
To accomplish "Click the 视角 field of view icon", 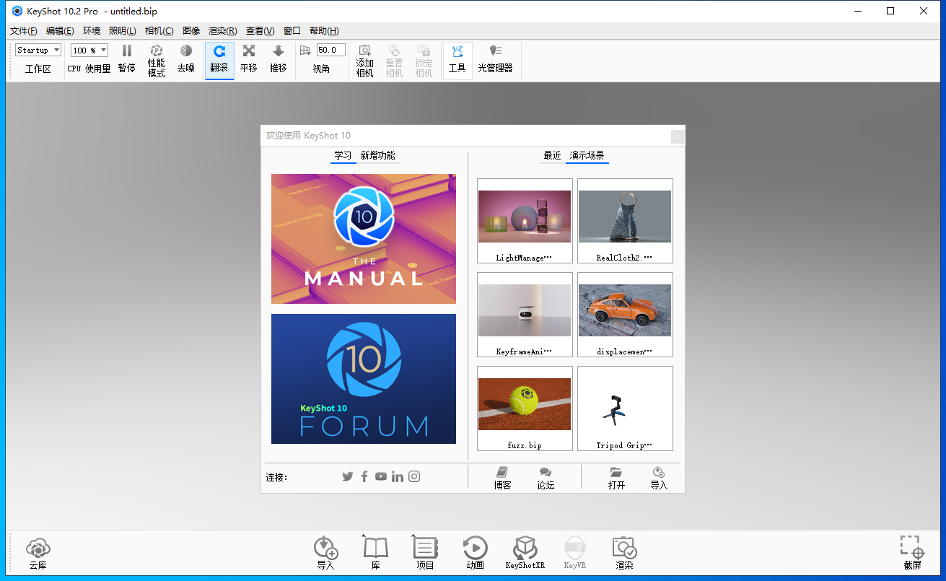I will [x=305, y=51].
